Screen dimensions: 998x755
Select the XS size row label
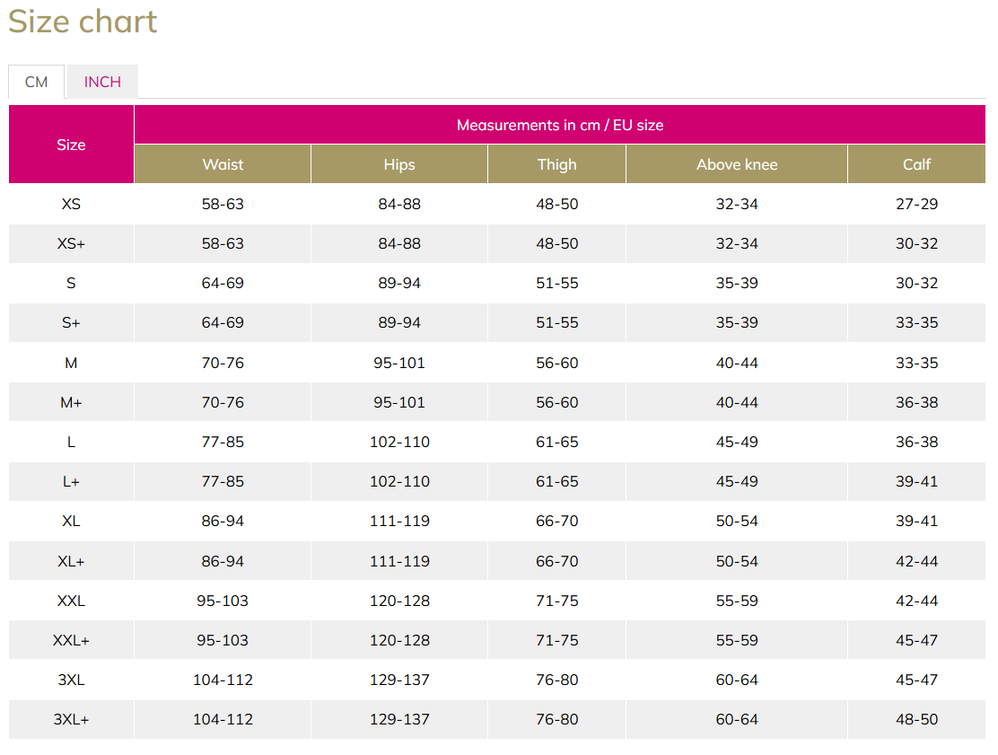pos(71,204)
